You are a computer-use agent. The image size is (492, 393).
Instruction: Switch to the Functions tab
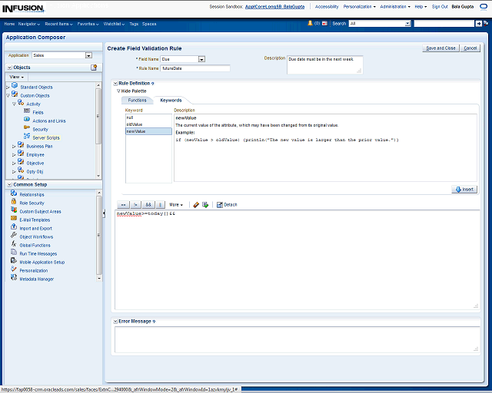137,101
